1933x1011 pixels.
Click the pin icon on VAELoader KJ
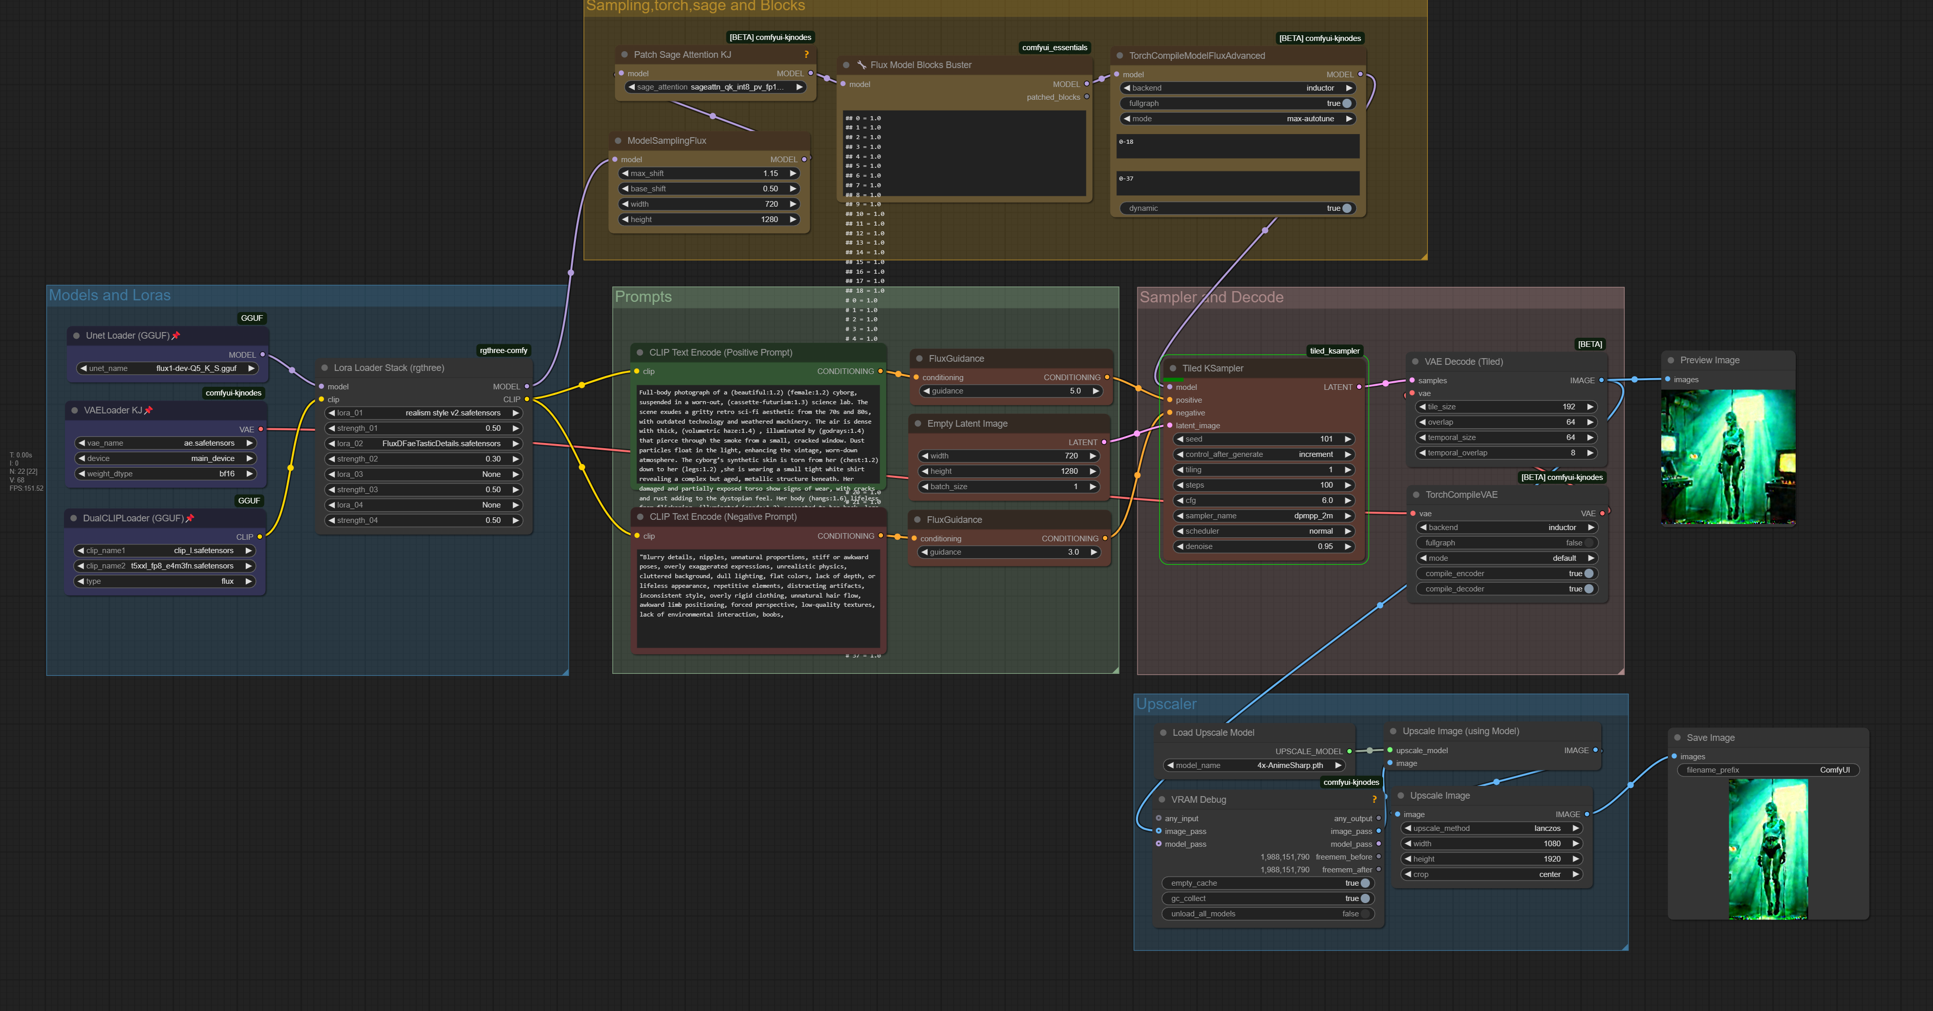[148, 410]
